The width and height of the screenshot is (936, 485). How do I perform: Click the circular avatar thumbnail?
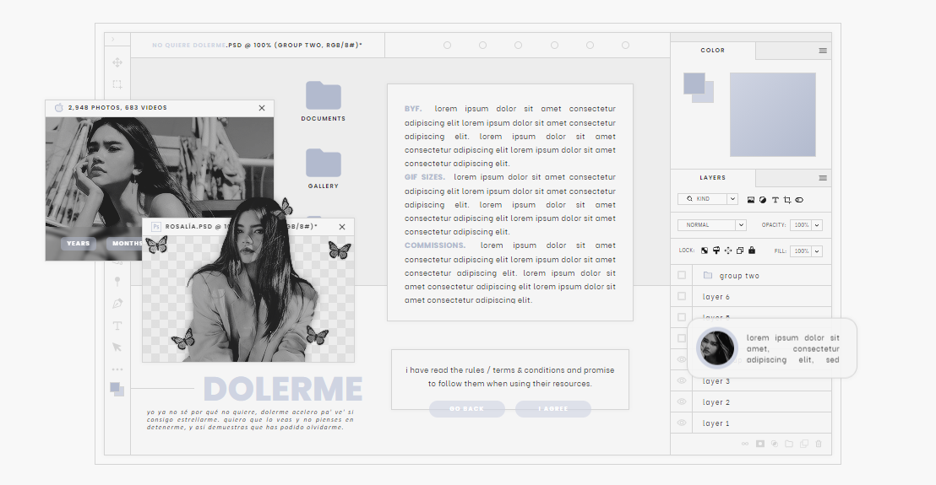[716, 348]
